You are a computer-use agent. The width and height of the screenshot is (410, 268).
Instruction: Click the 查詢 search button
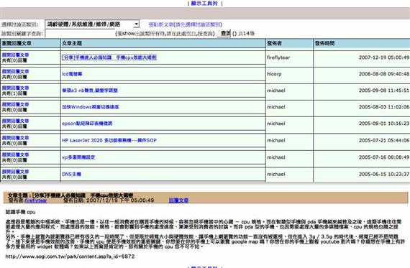[224, 33]
